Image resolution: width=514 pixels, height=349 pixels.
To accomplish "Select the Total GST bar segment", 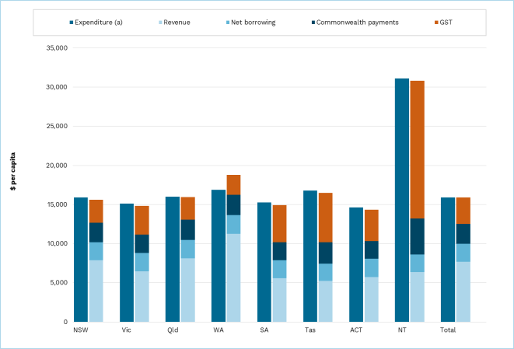I will [463, 211].
